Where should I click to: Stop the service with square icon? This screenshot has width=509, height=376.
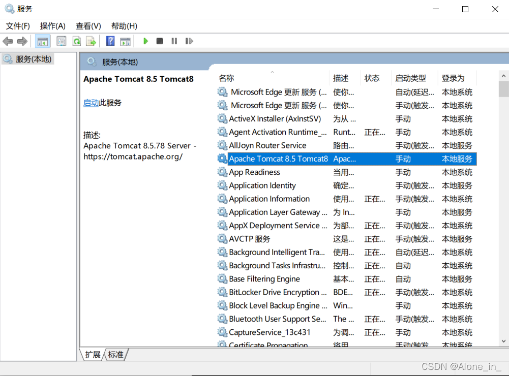(159, 41)
